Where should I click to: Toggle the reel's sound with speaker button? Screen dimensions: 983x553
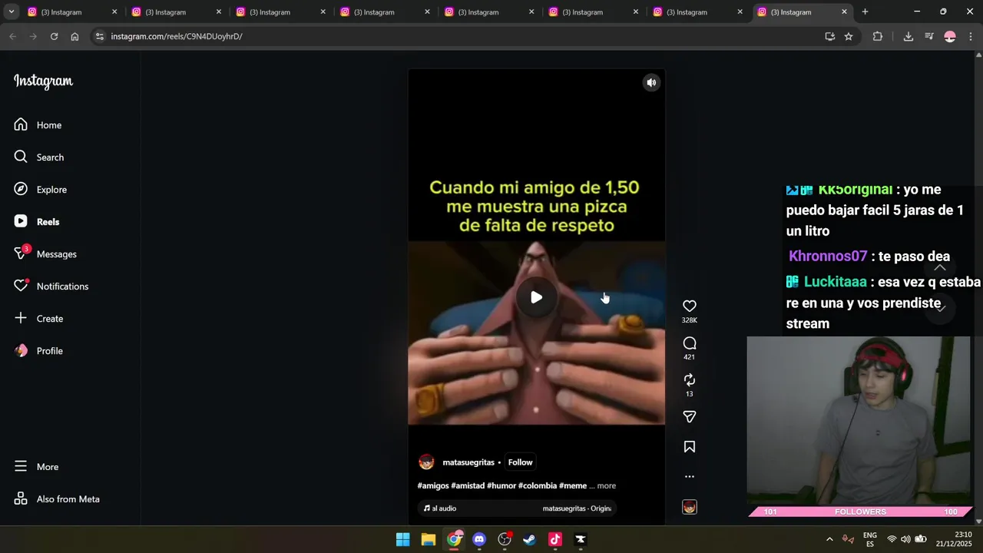click(651, 83)
